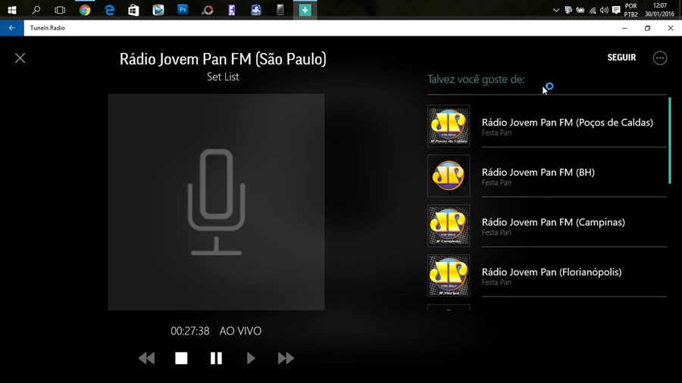Image resolution: width=682 pixels, height=383 pixels.
Task: Pause the live broadcast
Action: click(216, 358)
